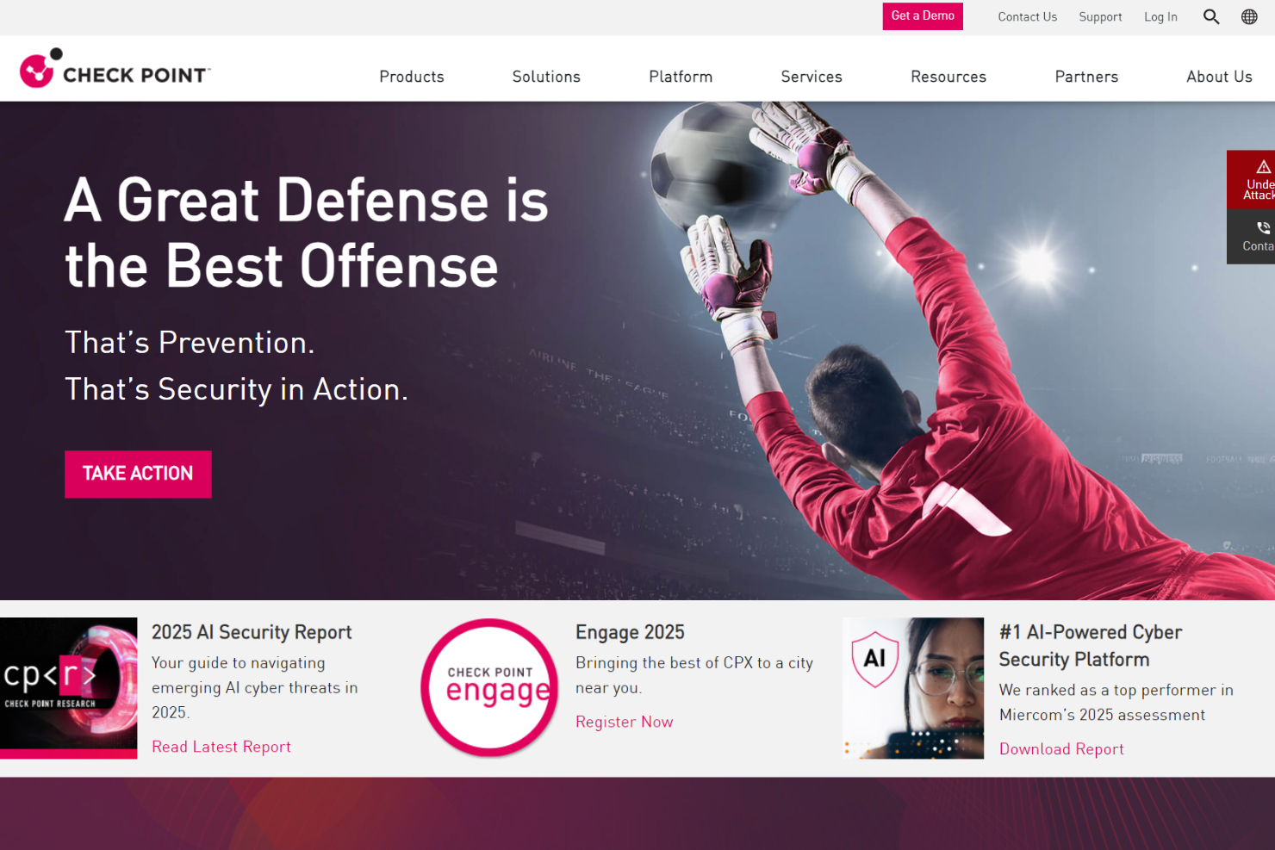Screen dimensions: 1275x850
Task: Click the TAKE ACTION button
Action: (x=138, y=474)
